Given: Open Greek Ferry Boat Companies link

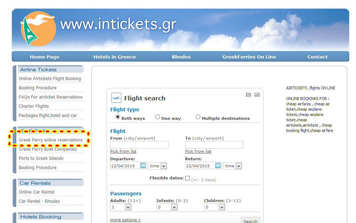Looking at the screenshot, I should 48,149.
